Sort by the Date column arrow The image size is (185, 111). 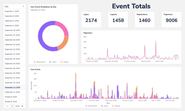point(23,6)
